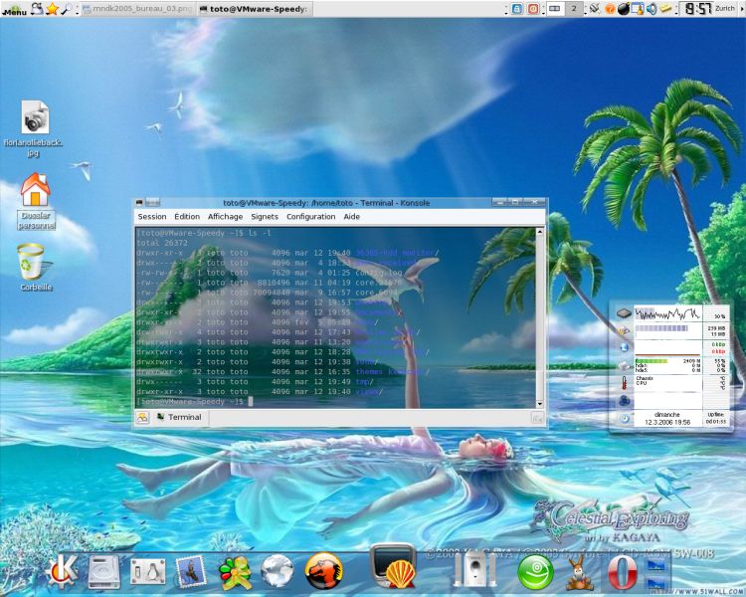
Task: Open the green SUSE gecko dock icon
Action: coord(535,572)
